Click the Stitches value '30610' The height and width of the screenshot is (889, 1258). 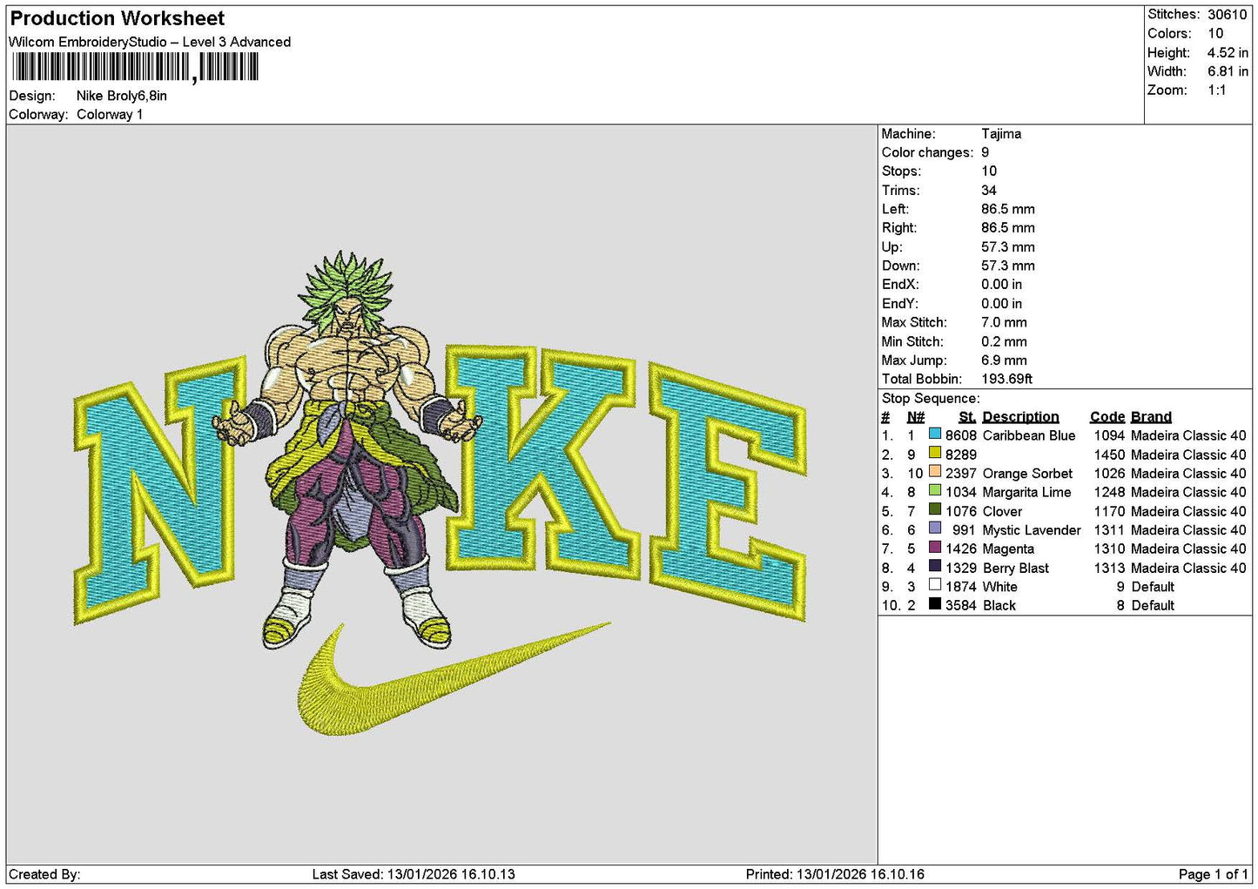1228,14
